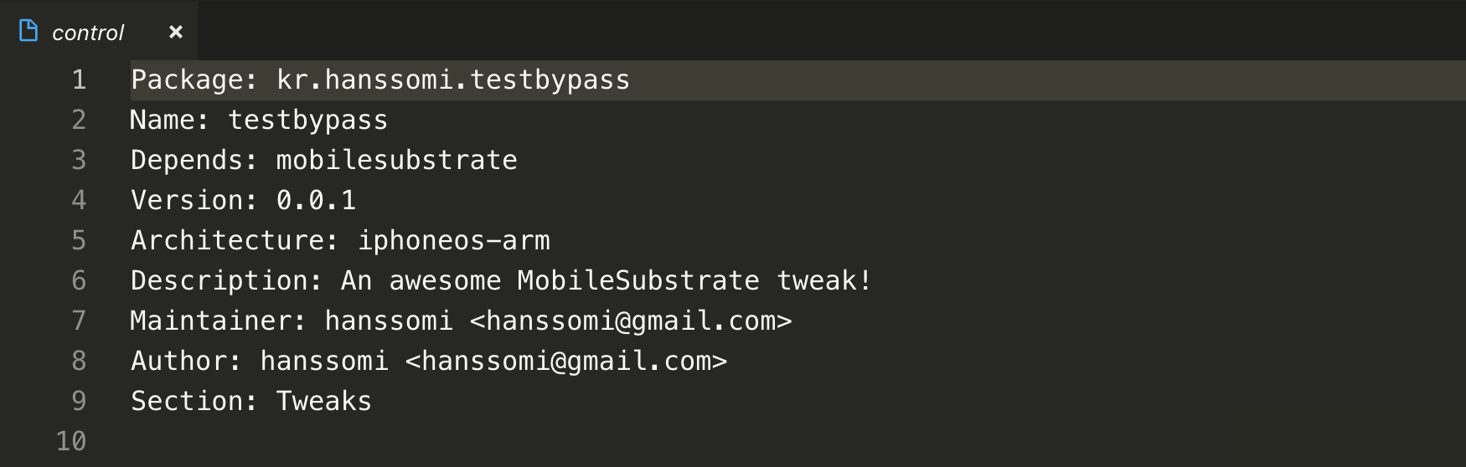
Task: Click iphoneos-arm architecture value
Action: coord(454,242)
